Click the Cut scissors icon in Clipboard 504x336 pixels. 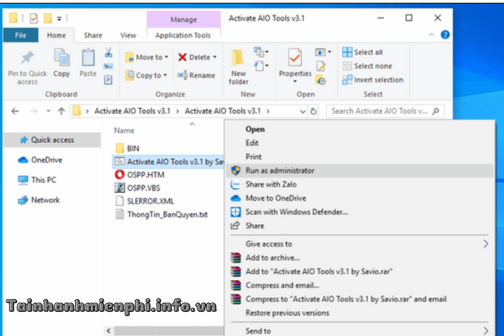109,53
